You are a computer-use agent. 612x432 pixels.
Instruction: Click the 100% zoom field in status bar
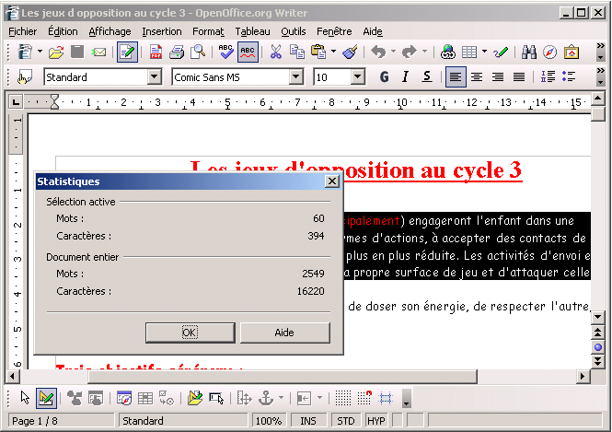[x=269, y=421]
